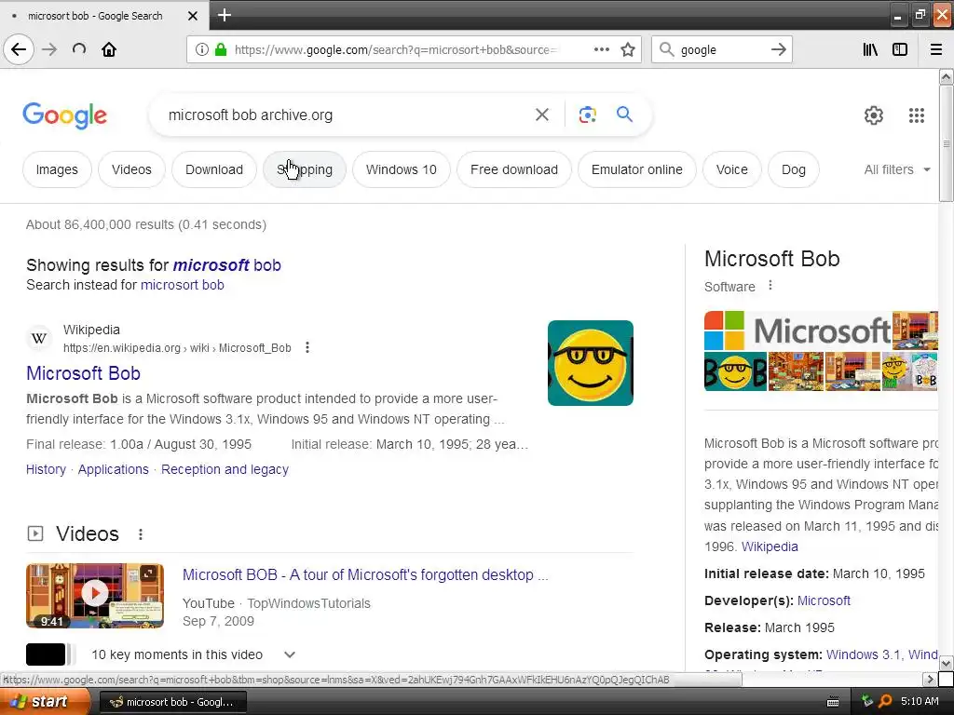Open Wikipedia link in knowledge panel

pyautogui.click(x=770, y=546)
